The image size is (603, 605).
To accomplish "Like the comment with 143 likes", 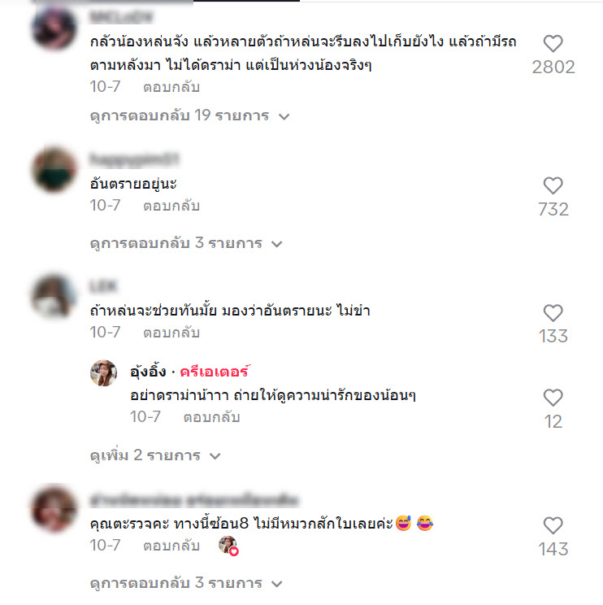I will [x=553, y=525].
